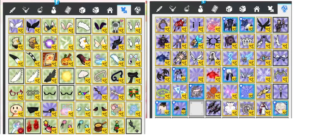
Task: Choose the blushing round face item
Action: tap(16, 109)
